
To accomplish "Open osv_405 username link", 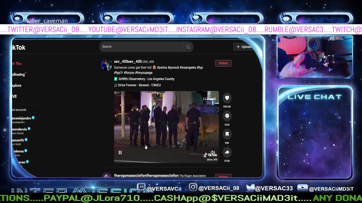I will [x=128, y=61].
